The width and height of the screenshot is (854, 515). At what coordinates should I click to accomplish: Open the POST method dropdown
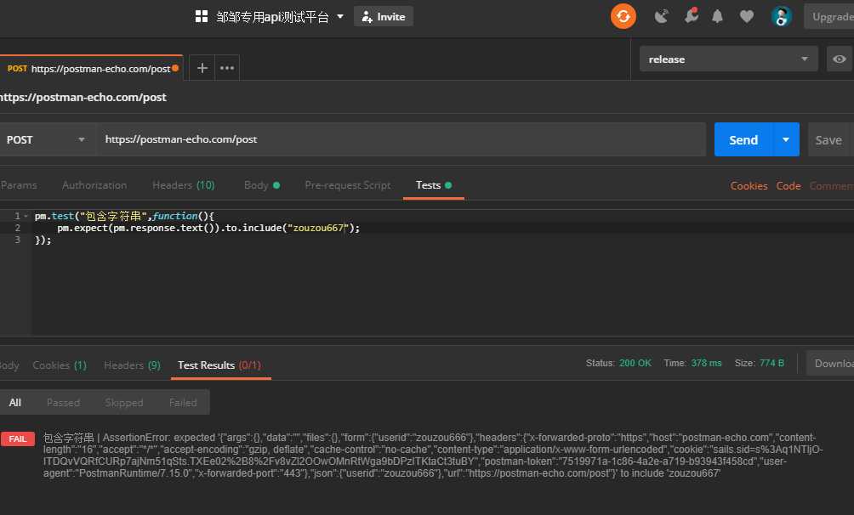coord(46,139)
